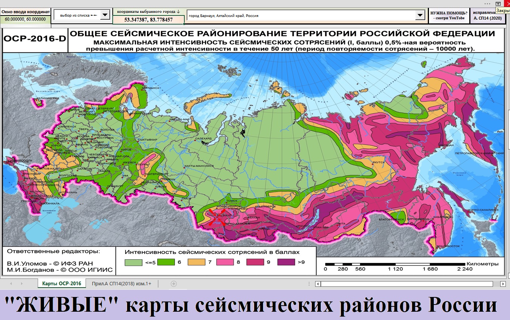Switch to 'Карты ОСР-2016' sheet tab
The height and width of the screenshot is (320, 510).
click(61, 284)
